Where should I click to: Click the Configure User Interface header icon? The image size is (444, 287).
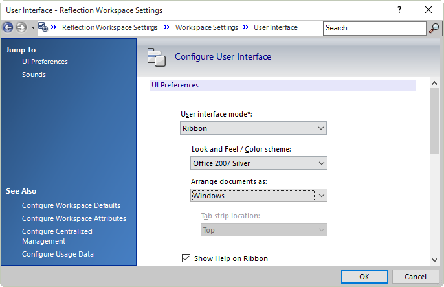(x=157, y=57)
